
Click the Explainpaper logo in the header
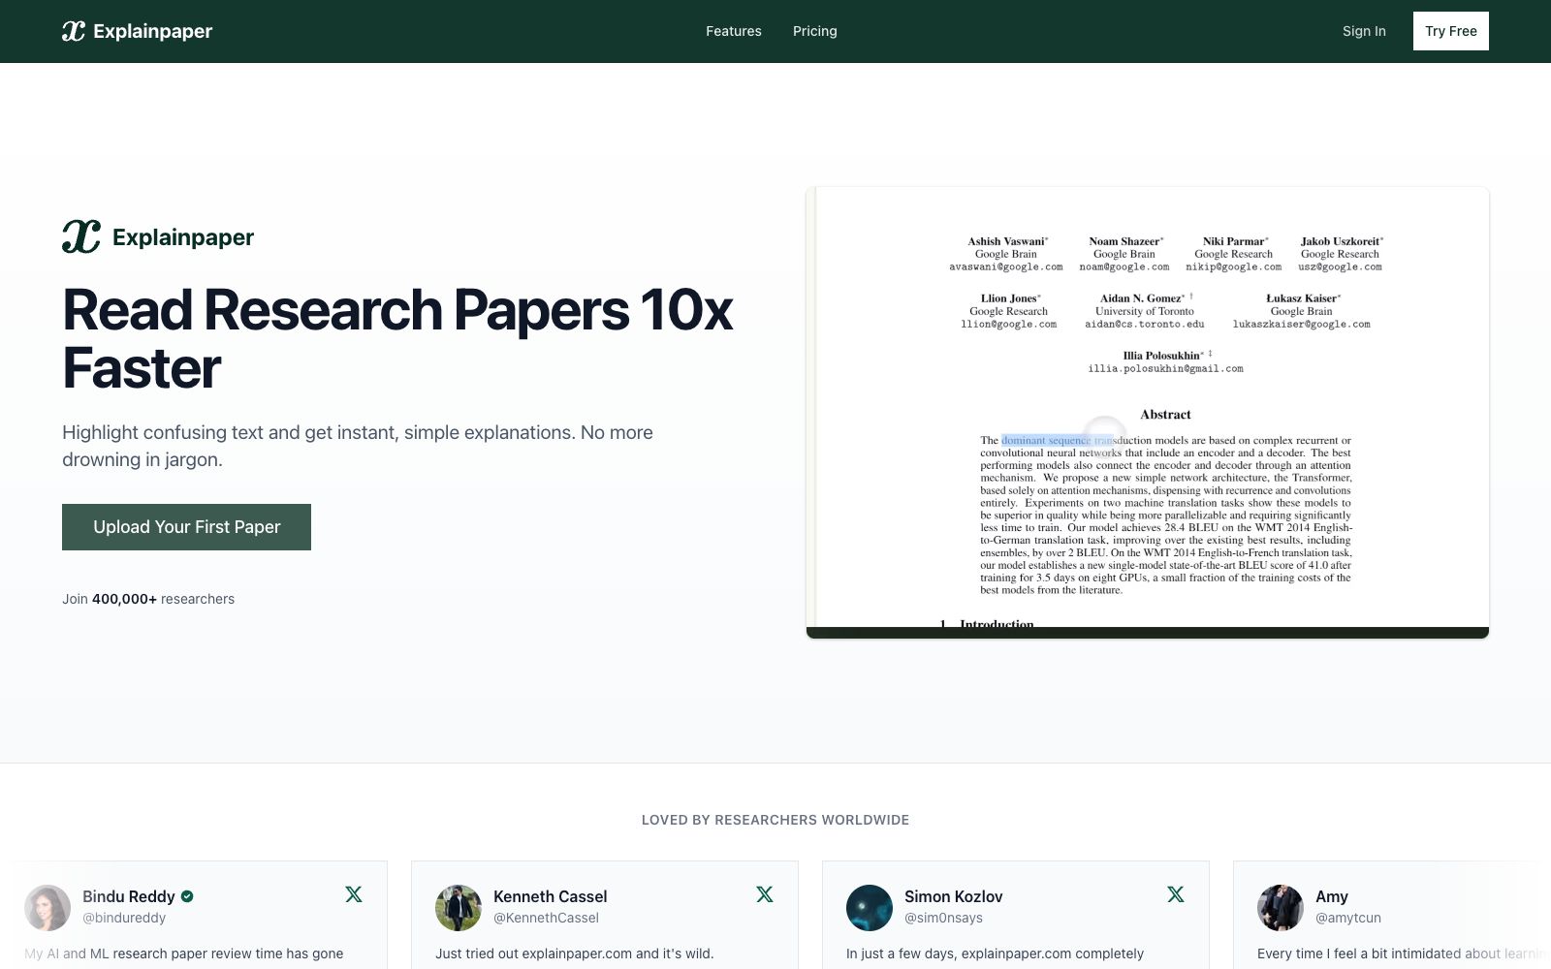click(x=137, y=31)
